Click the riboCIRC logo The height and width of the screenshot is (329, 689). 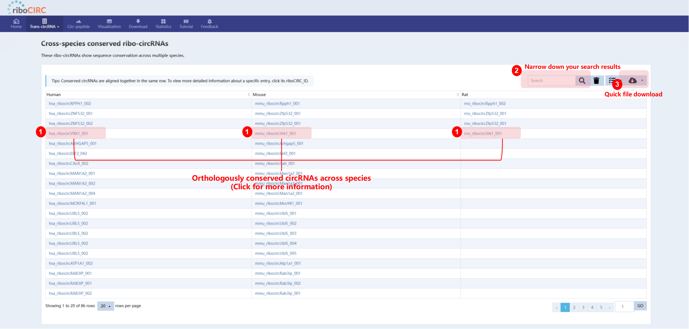[x=27, y=8]
